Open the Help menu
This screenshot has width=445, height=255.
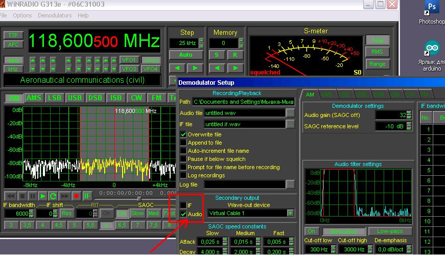(83, 15)
